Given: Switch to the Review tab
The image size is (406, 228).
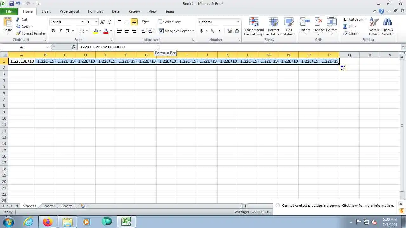Looking at the screenshot, I should click(x=134, y=11).
